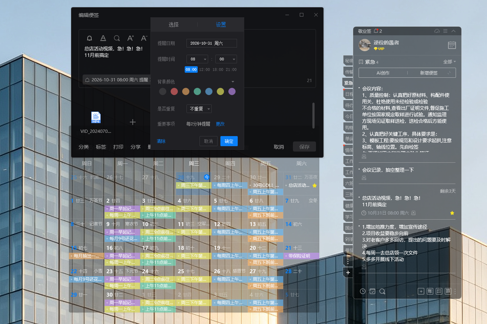This screenshot has height=324, width=487.
Task: Select the 日程 category tab in sidebar
Action: (x=348, y=94)
